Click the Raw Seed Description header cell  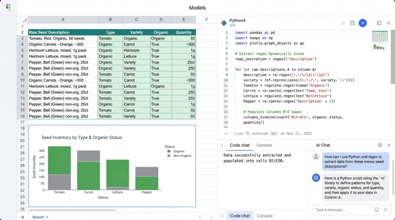[x=63, y=33]
